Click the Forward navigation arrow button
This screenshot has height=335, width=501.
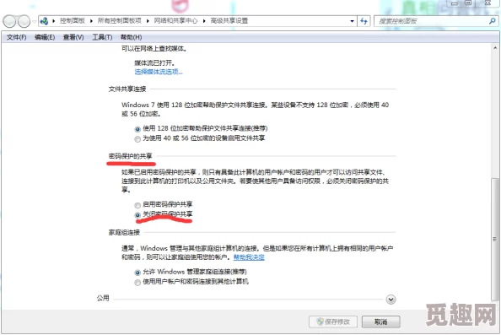click(x=24, y=21)
